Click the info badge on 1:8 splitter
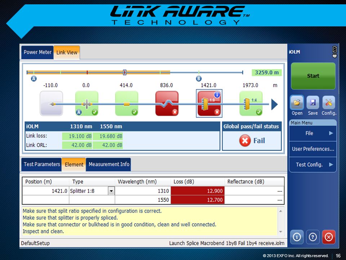Image resolution: width=346 pixels, height=260 pixels. (217, 95)
